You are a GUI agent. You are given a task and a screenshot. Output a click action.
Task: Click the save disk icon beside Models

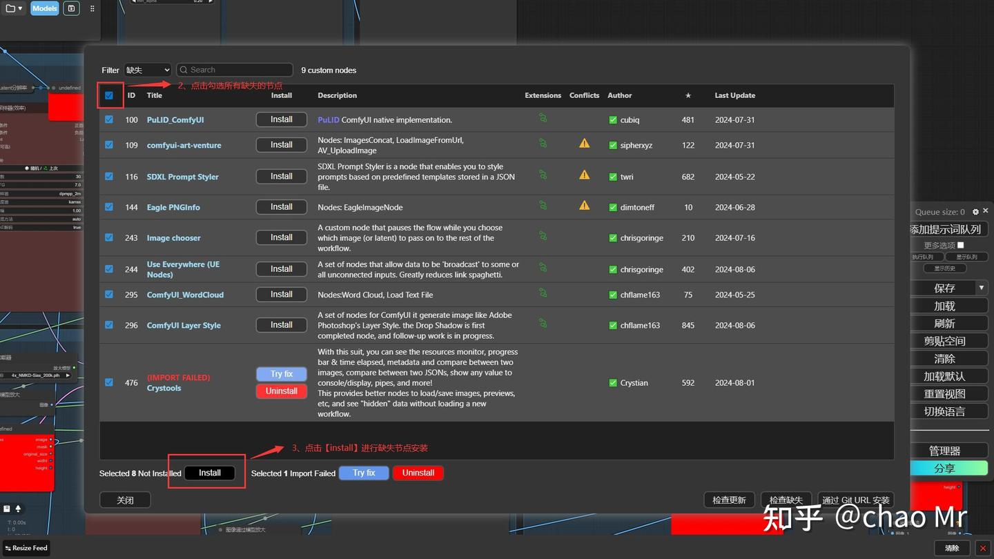(x=71, y=8)
